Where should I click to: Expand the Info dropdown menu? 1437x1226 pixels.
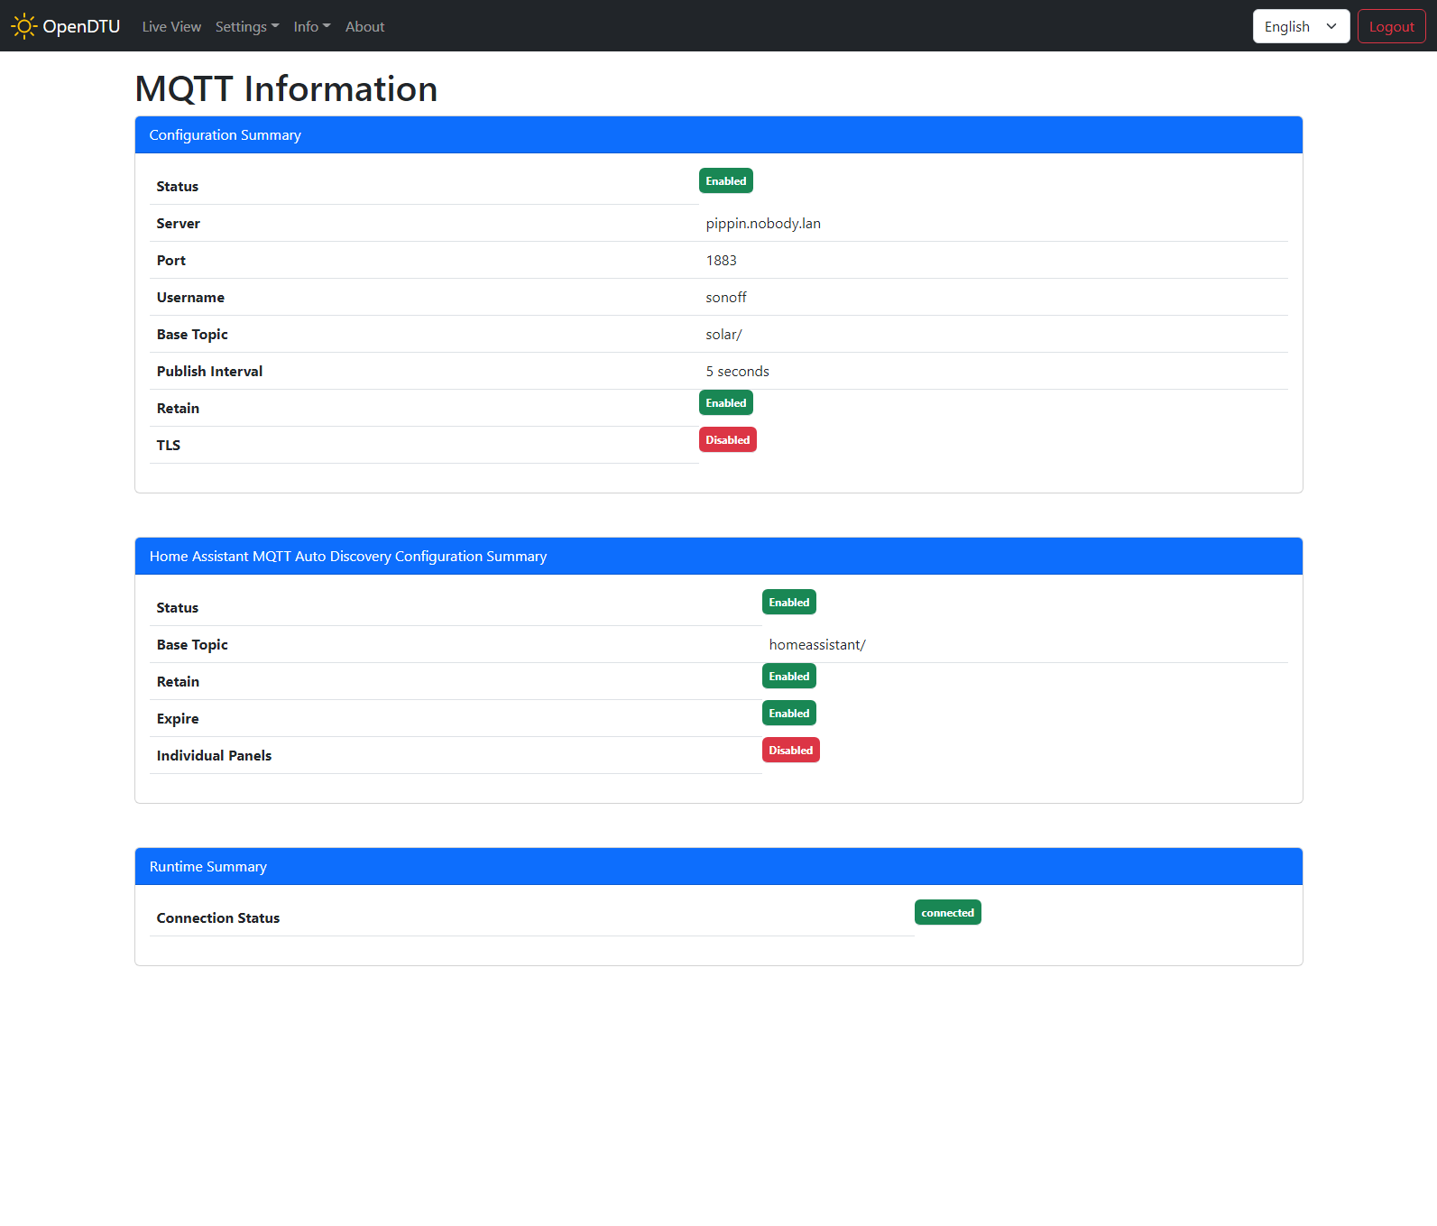[x=311, y=27]
